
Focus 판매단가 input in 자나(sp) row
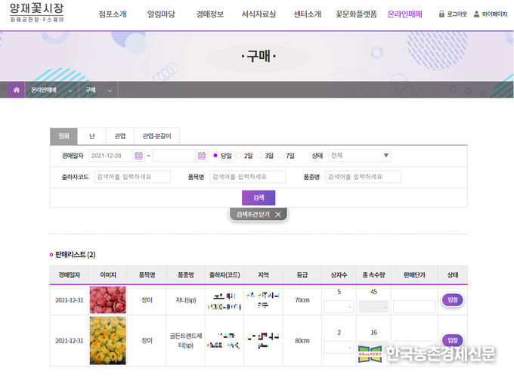[414, 307]
